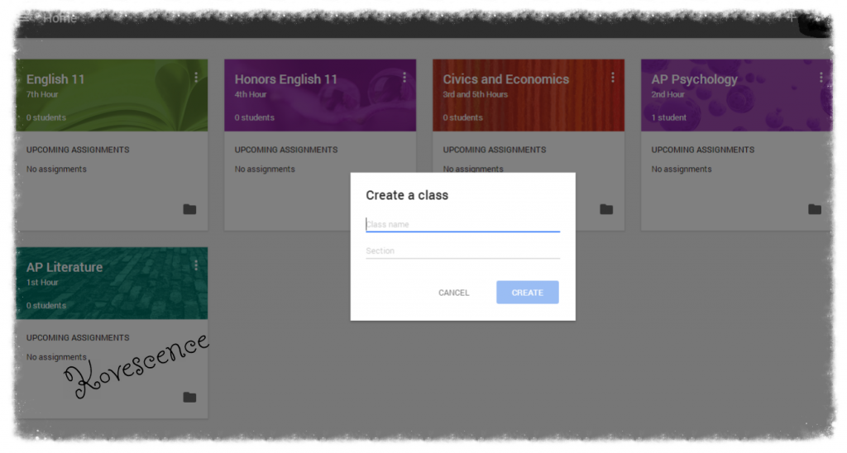Open the Civics and Economics class title
Viewport: 847px width, 453px height.
coord(505,79)
